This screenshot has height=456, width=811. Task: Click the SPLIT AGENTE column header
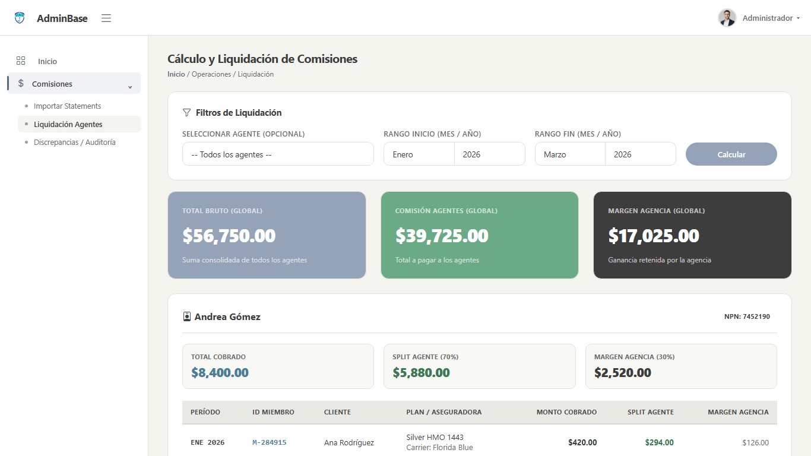[x=651, y=412]
